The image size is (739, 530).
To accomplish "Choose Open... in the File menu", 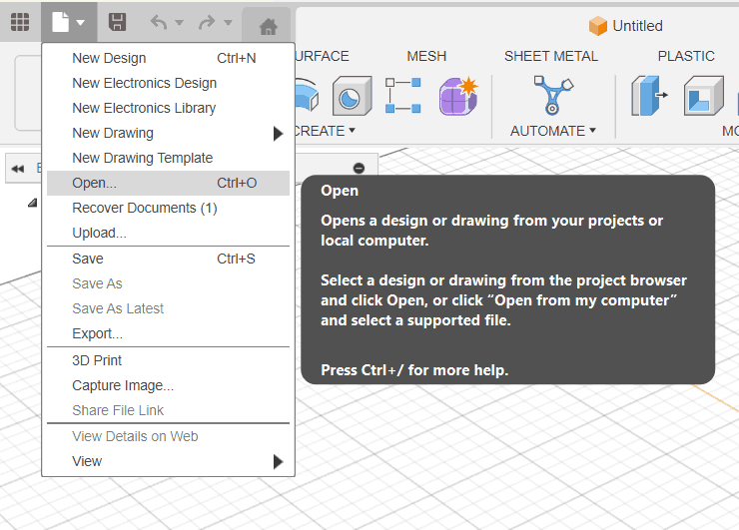I will point(168,183).
